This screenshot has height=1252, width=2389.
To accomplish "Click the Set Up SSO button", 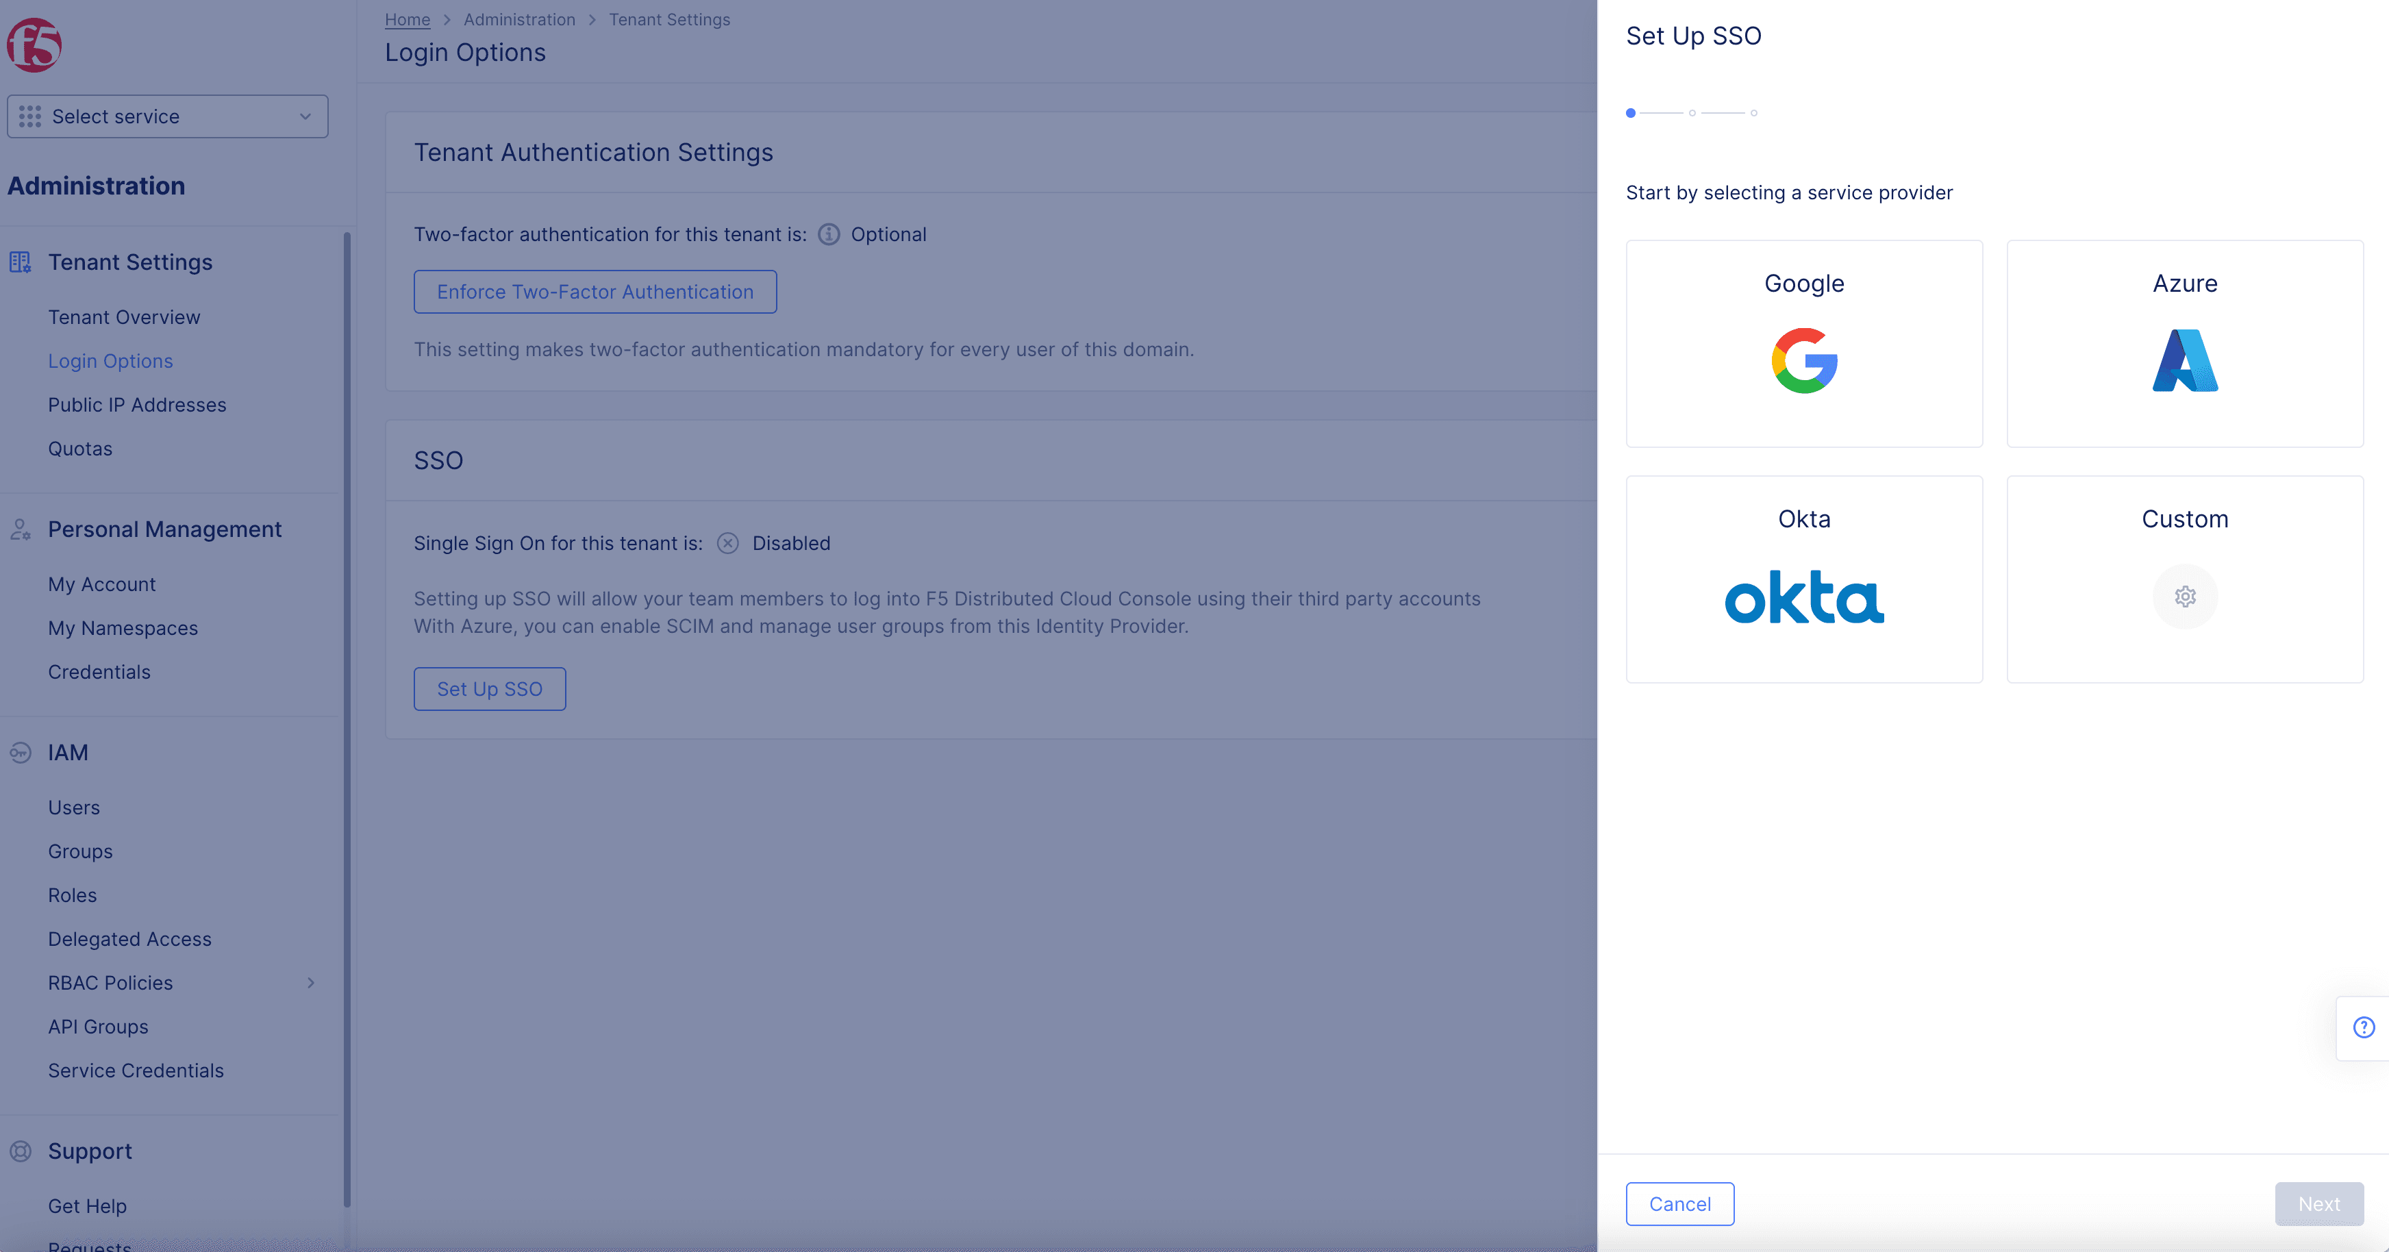I will click(490, 689).
